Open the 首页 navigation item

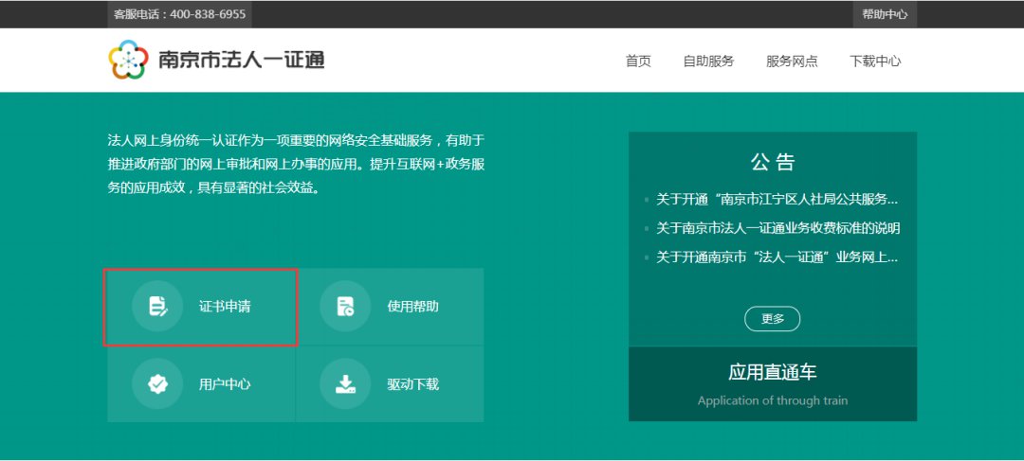[x=638, y=62]
